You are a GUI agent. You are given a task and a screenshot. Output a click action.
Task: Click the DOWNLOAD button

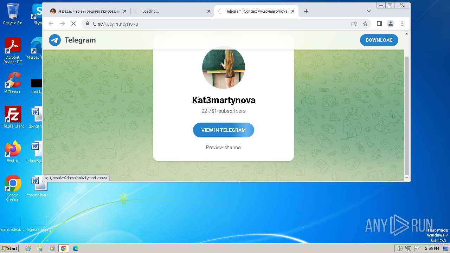tap(379, 40)
